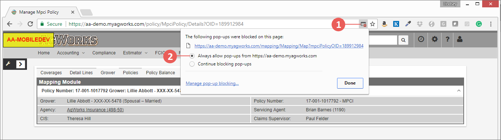Open the Estimator dropdown menu
This screenshot has height=140, width=501.
pyautogui.click(x=135, y=53)
